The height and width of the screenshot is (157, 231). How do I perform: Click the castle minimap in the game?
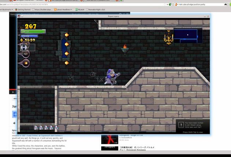tap(188, 36)
